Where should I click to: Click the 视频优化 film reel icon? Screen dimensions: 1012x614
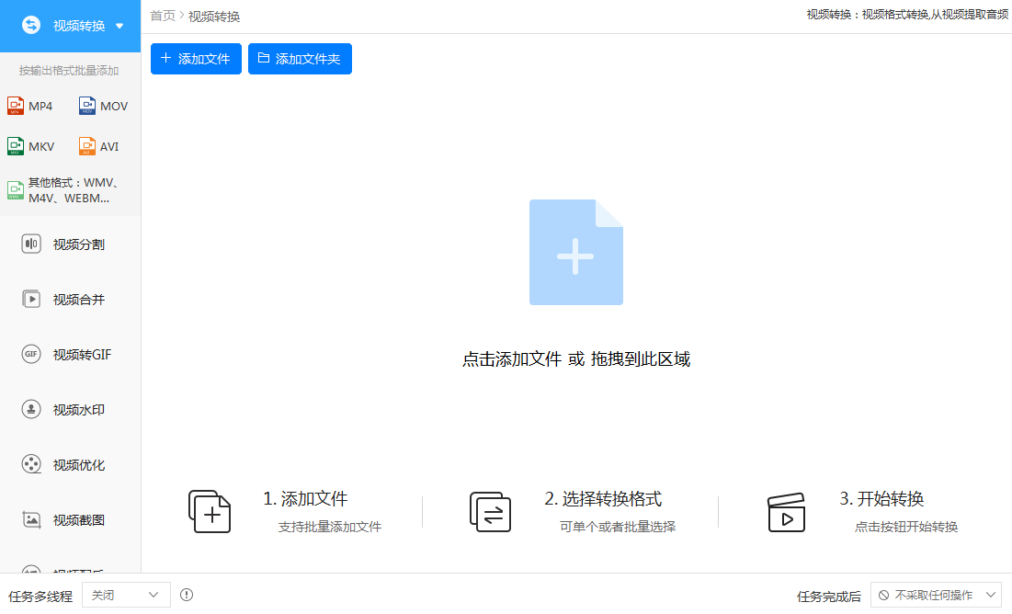point(31,464)
